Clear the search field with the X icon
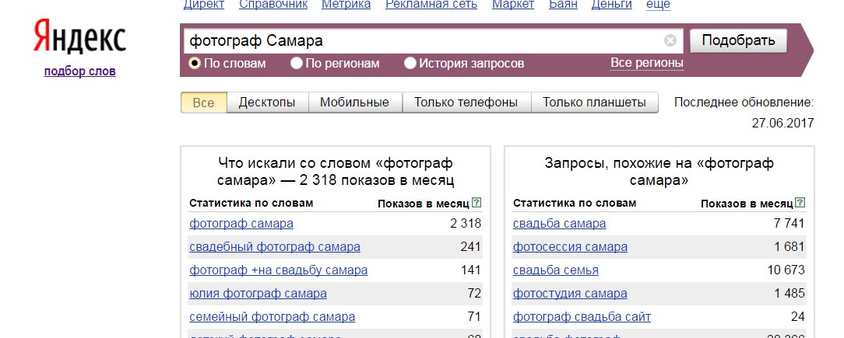The height and width of the screenshot is (338, 844). (670, 41)
